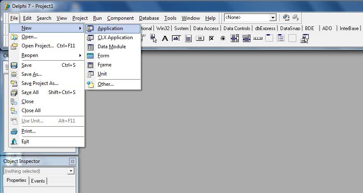Open the dbExpress palette tab
The width and height of the screenshot is (363, 193).
265,28
